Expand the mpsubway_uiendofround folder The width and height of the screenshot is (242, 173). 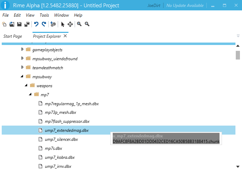pos(22,58)
